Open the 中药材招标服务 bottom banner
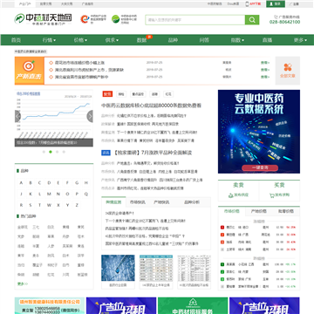314x314 pixels. (x=193, y=305)
